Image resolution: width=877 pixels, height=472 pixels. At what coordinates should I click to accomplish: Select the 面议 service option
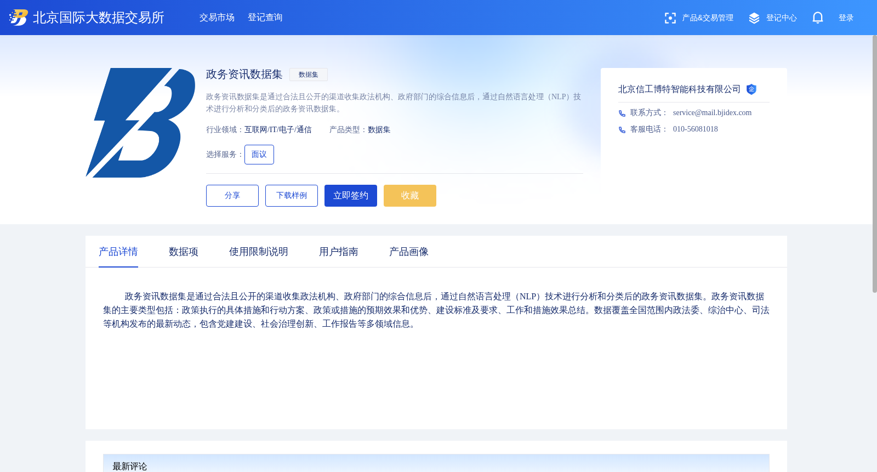(x=259, y=155)
